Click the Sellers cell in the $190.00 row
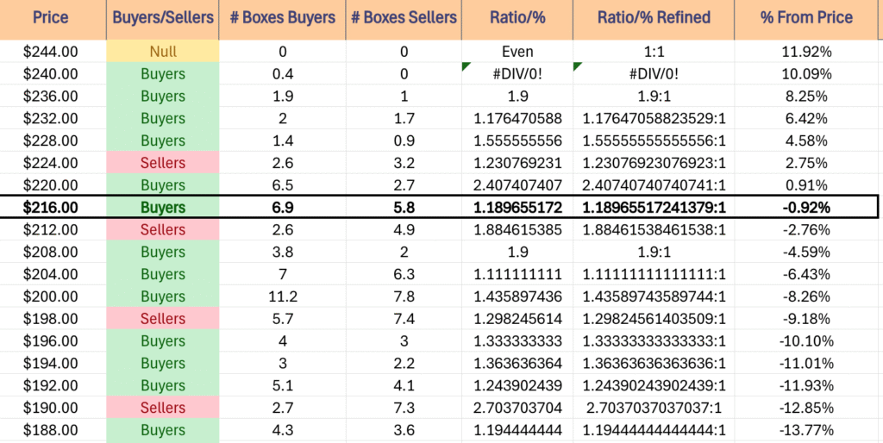This screenshot has height=443, width=883. 163,409
